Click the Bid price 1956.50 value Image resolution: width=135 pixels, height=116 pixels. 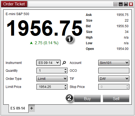pos(122,26)
